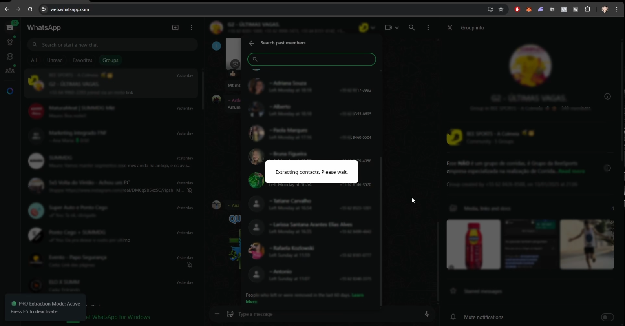Click the Search or start a new chat field

(x=112, y=45)
